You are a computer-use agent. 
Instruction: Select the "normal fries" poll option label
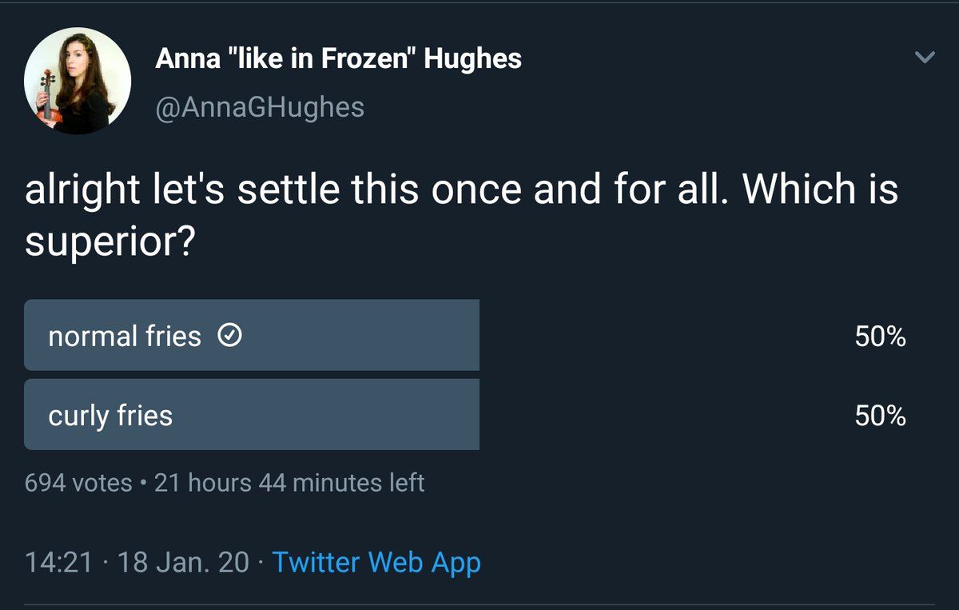[125, 337]
